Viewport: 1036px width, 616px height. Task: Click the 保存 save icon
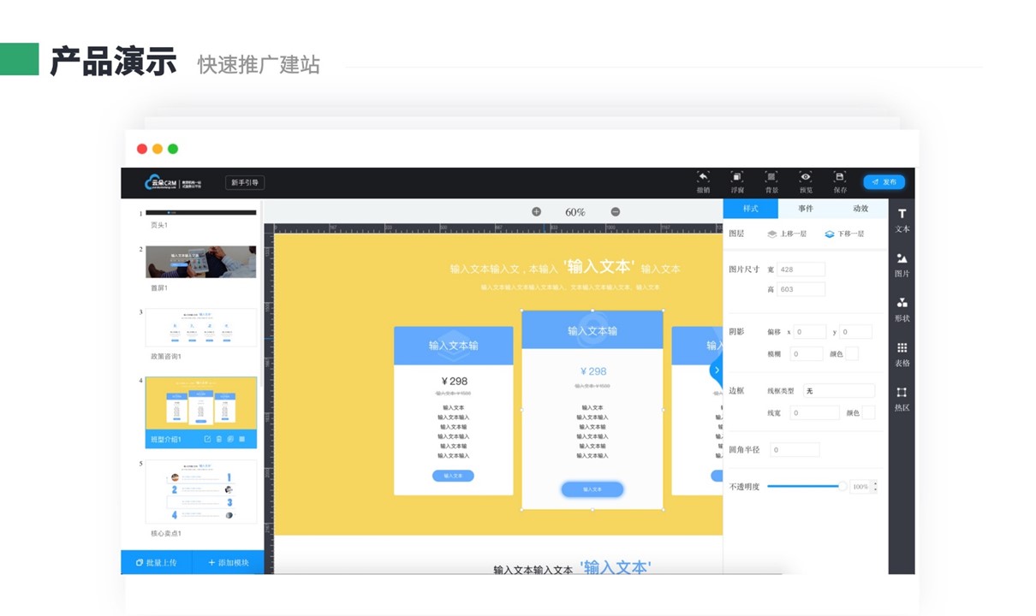[x=840, y=177]
